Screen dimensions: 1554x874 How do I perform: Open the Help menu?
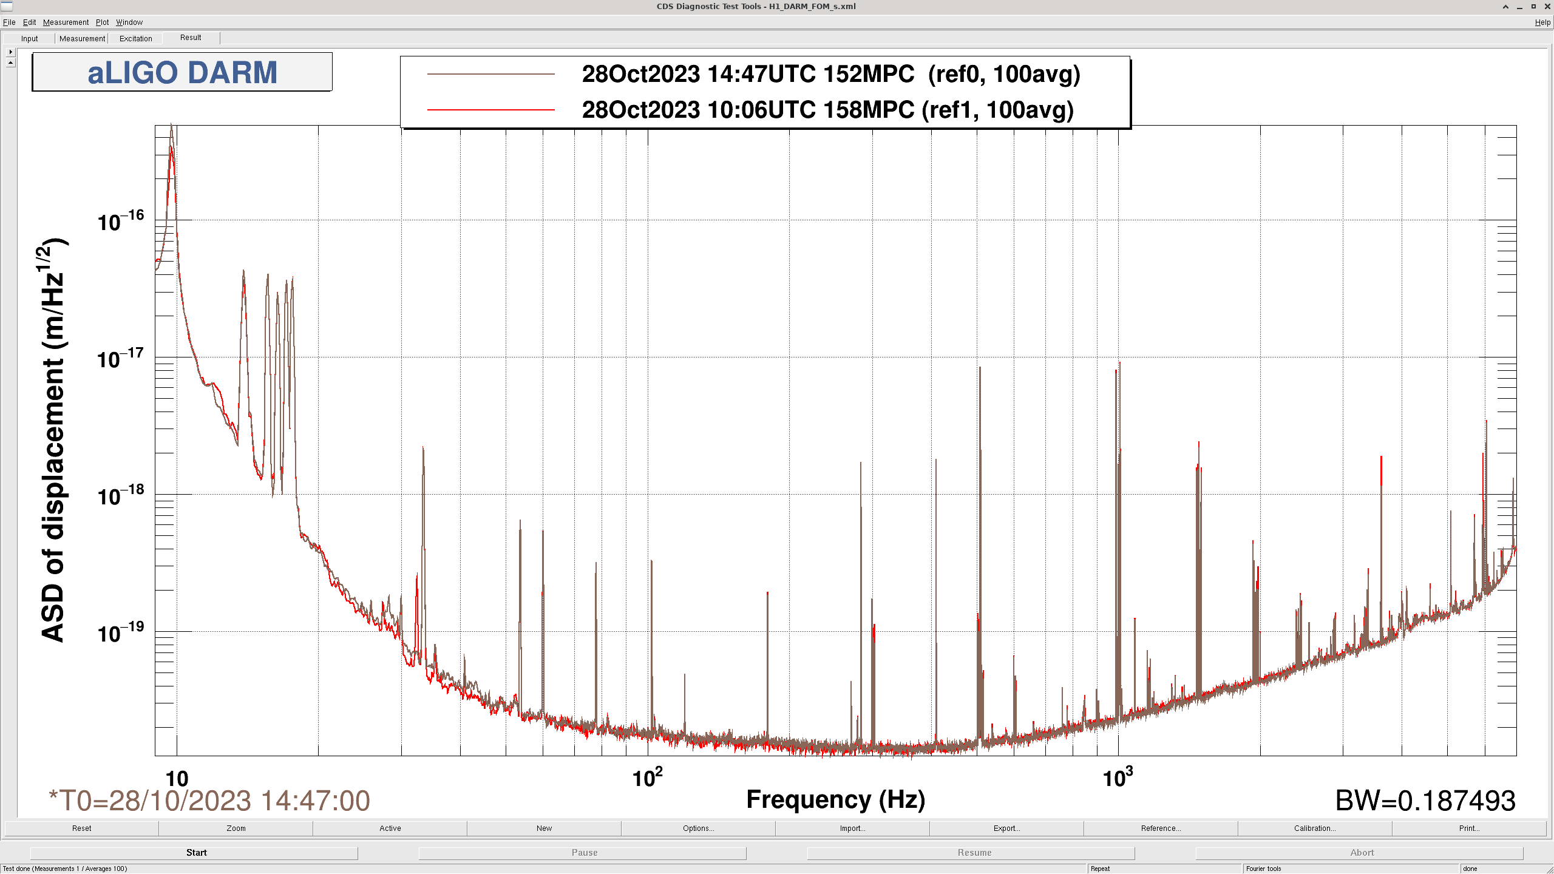tap(1542, 22)
